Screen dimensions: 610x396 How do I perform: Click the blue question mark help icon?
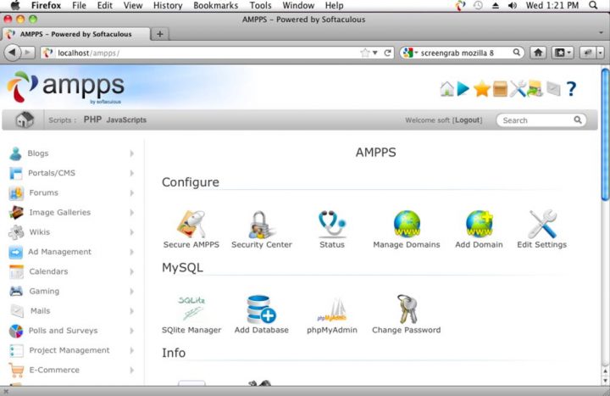571,88
